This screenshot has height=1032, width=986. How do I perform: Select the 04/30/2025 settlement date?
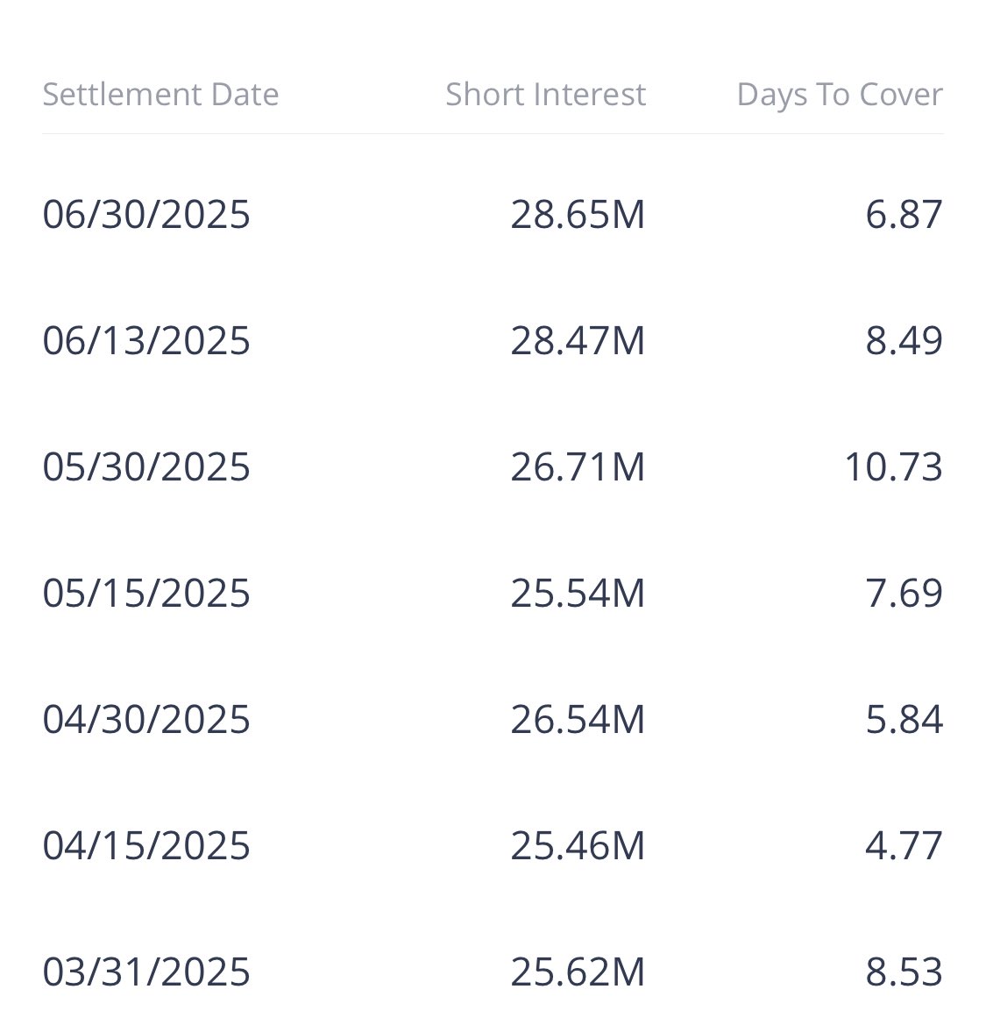click(146, 719)
